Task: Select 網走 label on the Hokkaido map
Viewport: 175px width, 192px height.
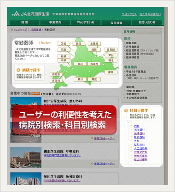Action: pos(111,60)
